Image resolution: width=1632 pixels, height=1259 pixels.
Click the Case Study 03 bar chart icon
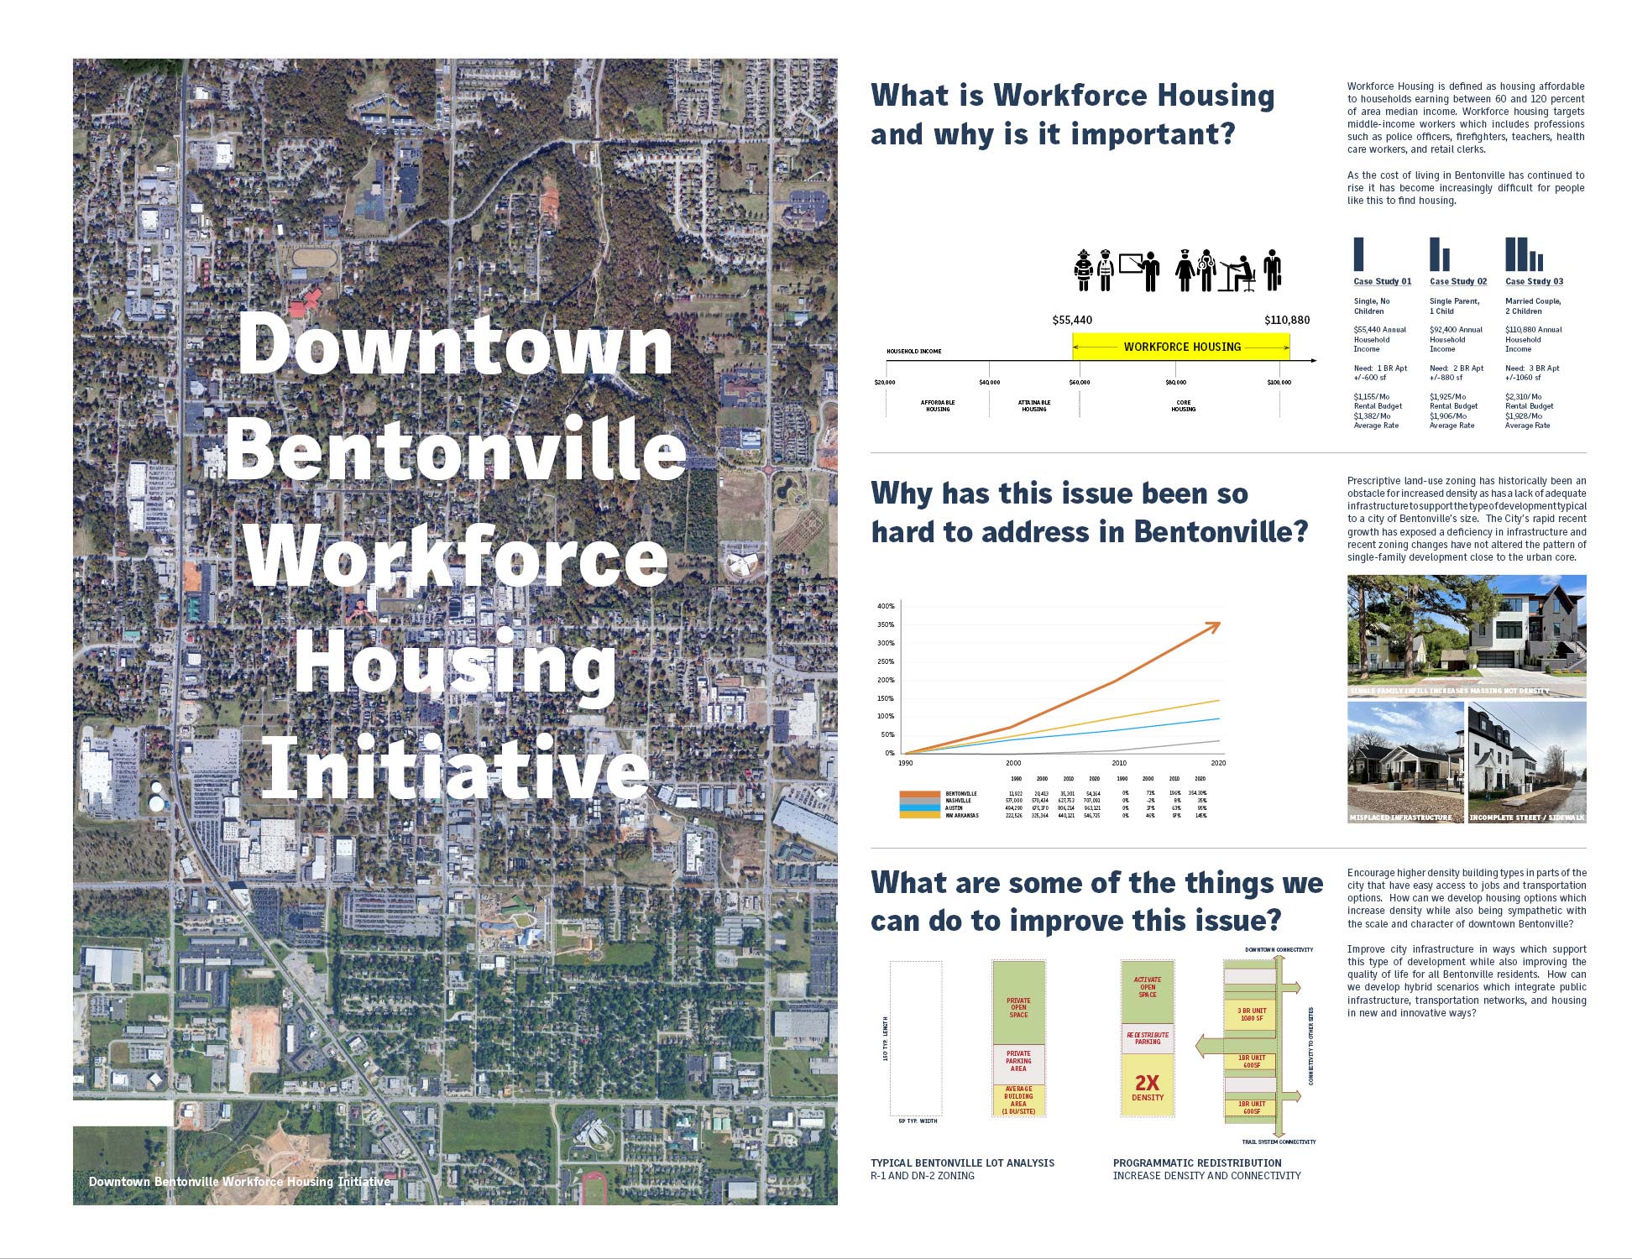tap(1524, 254)
